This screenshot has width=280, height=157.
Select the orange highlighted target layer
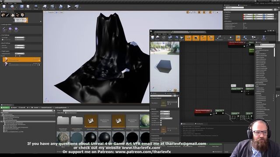coord(21,59)
